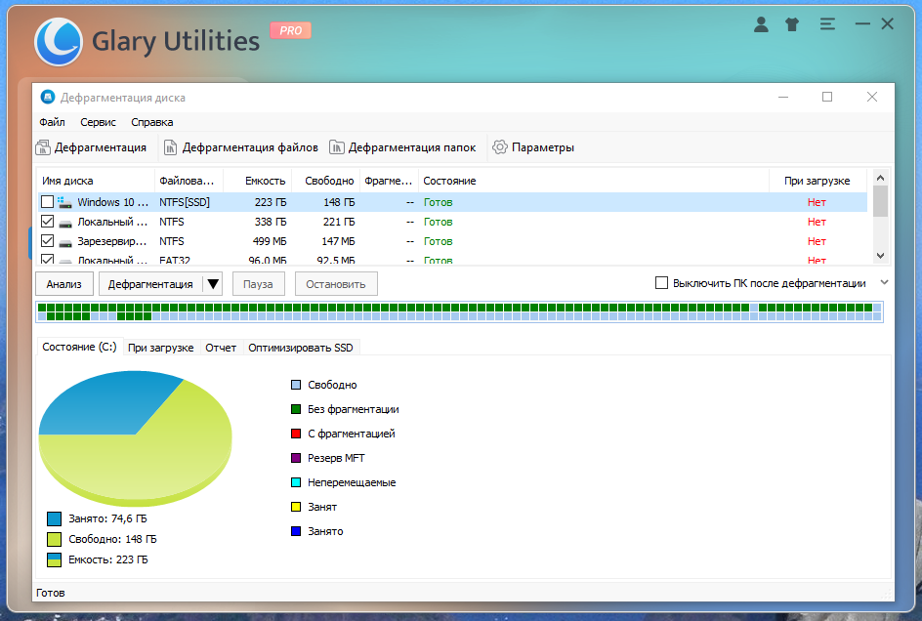Click the 221 ГБ free space cell
This screenshot has height=621, width=922.
coord(339,223)
